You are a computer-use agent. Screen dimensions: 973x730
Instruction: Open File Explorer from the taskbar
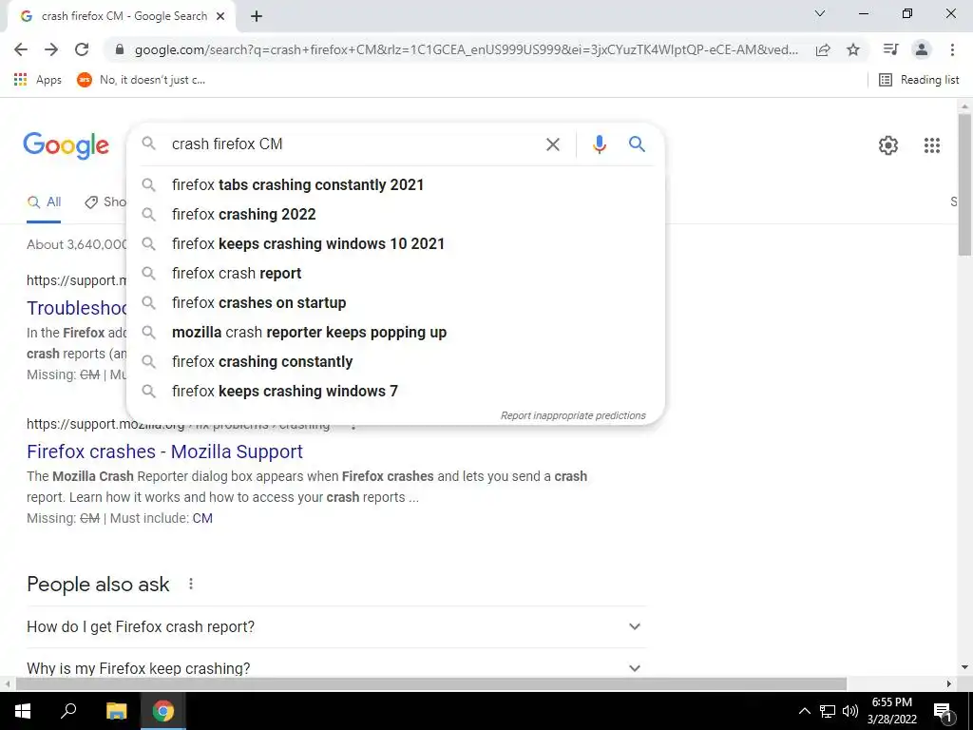[116, 711]
